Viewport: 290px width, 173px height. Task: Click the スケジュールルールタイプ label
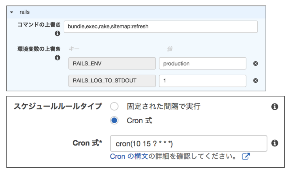(58, 106)
